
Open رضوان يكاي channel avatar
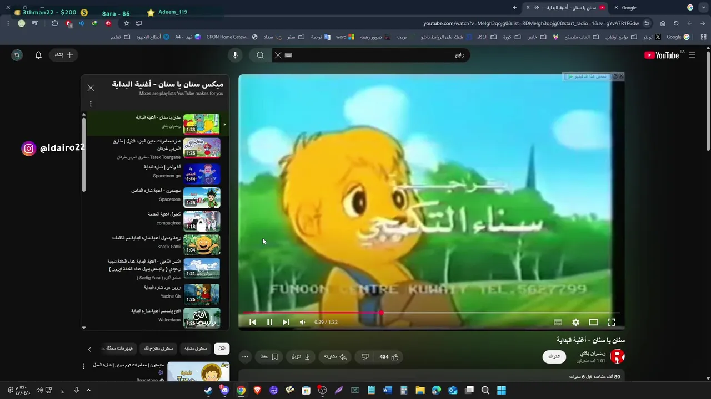click(617, 356)
